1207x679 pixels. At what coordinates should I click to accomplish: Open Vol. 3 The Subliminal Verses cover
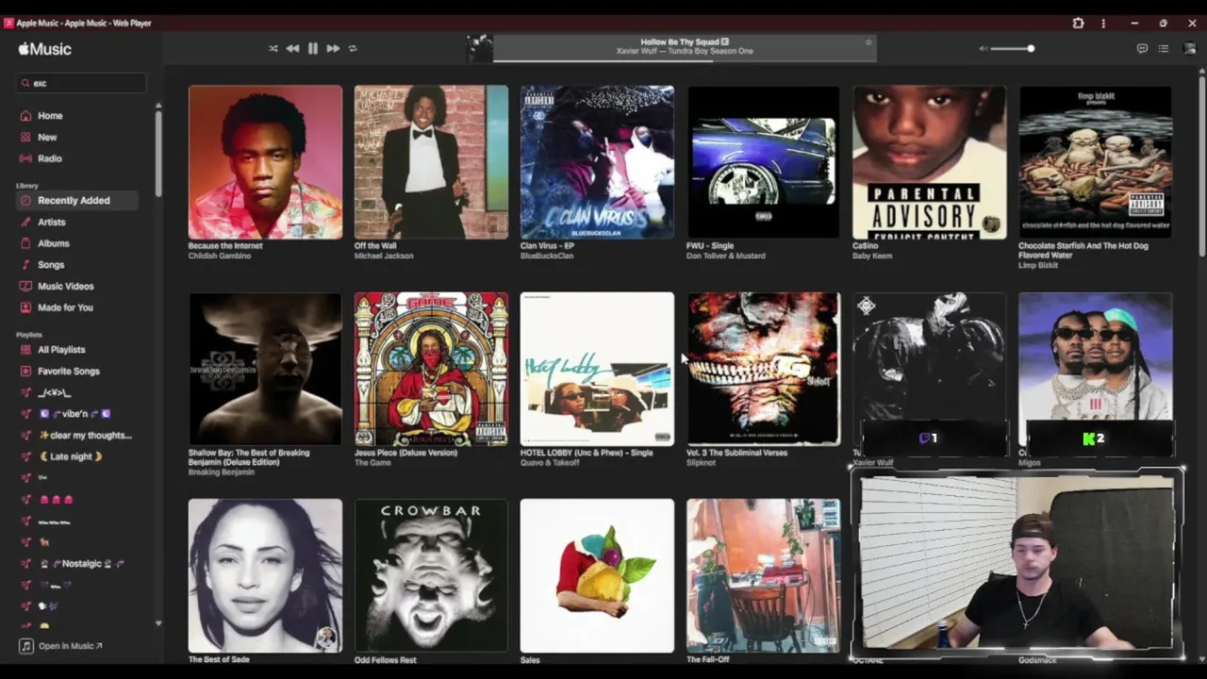pyautogui.click(x=763, y=369)
